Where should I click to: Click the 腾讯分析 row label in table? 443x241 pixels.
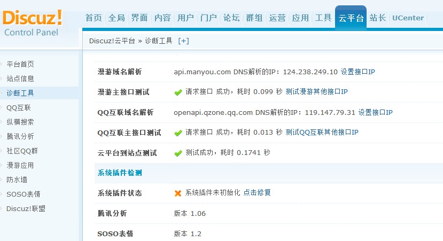pos(112,214)
